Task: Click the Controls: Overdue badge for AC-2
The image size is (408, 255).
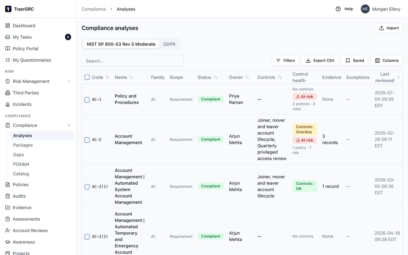Action: [x=304, y=129]
